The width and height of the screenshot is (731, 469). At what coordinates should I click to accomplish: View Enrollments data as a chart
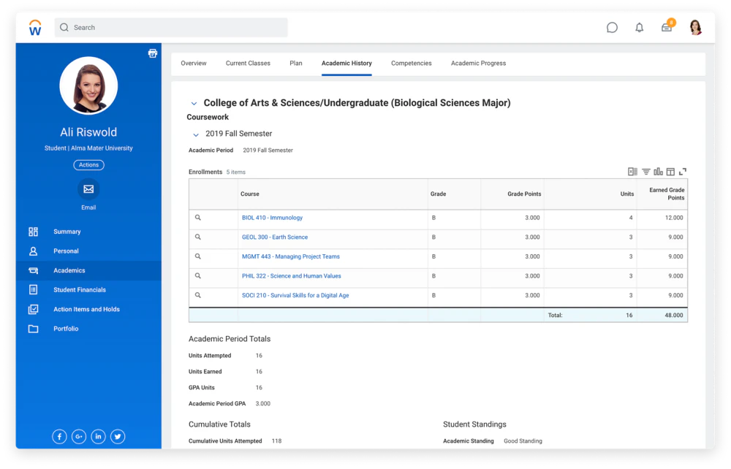(659, 171)
